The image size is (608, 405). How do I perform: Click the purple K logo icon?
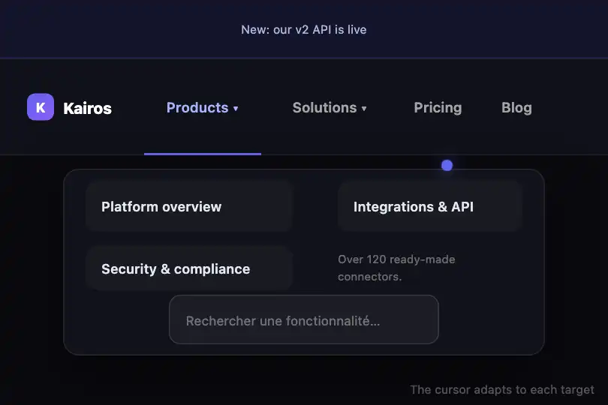[x=41, y=107]
